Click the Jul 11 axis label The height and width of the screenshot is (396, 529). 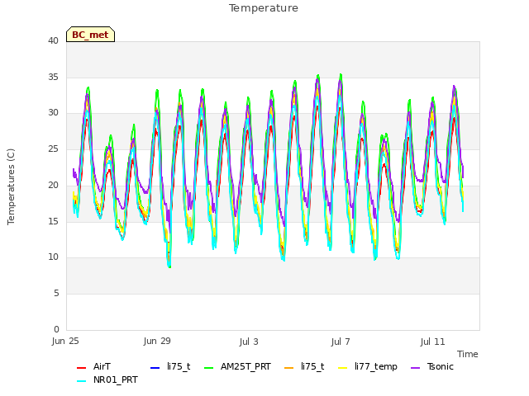432,342
